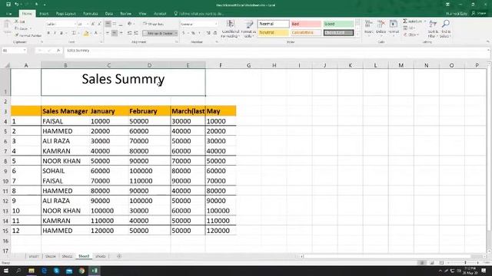Toggle Middle Align in Alignment group
This screenshot has height=276, width=492.
pos(115,24)
